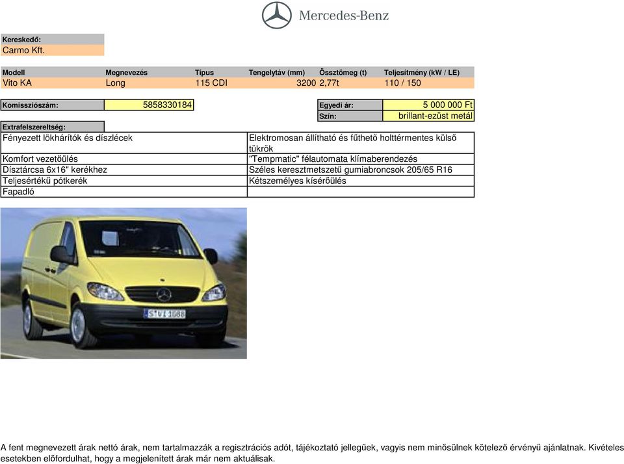Select the Kereskedő: label
Image resolution: width=624 pixels, height=464 pixels.
52,40
